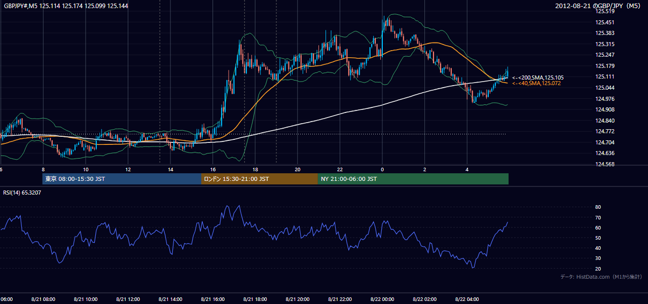Click the 8/21 08:00 bottom date label
Viewport: 648px width, 304px height.
pos(43,299)
